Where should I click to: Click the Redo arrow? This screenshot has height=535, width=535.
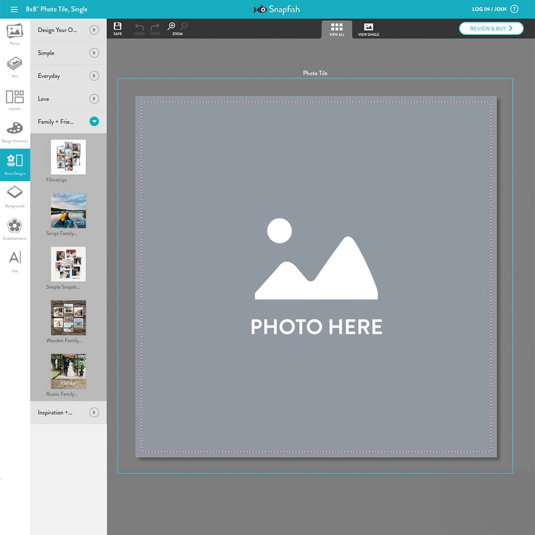click(x=155, y=29)
